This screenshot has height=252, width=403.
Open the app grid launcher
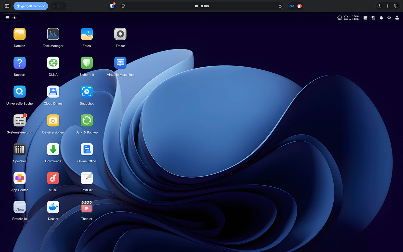(15, 17)
